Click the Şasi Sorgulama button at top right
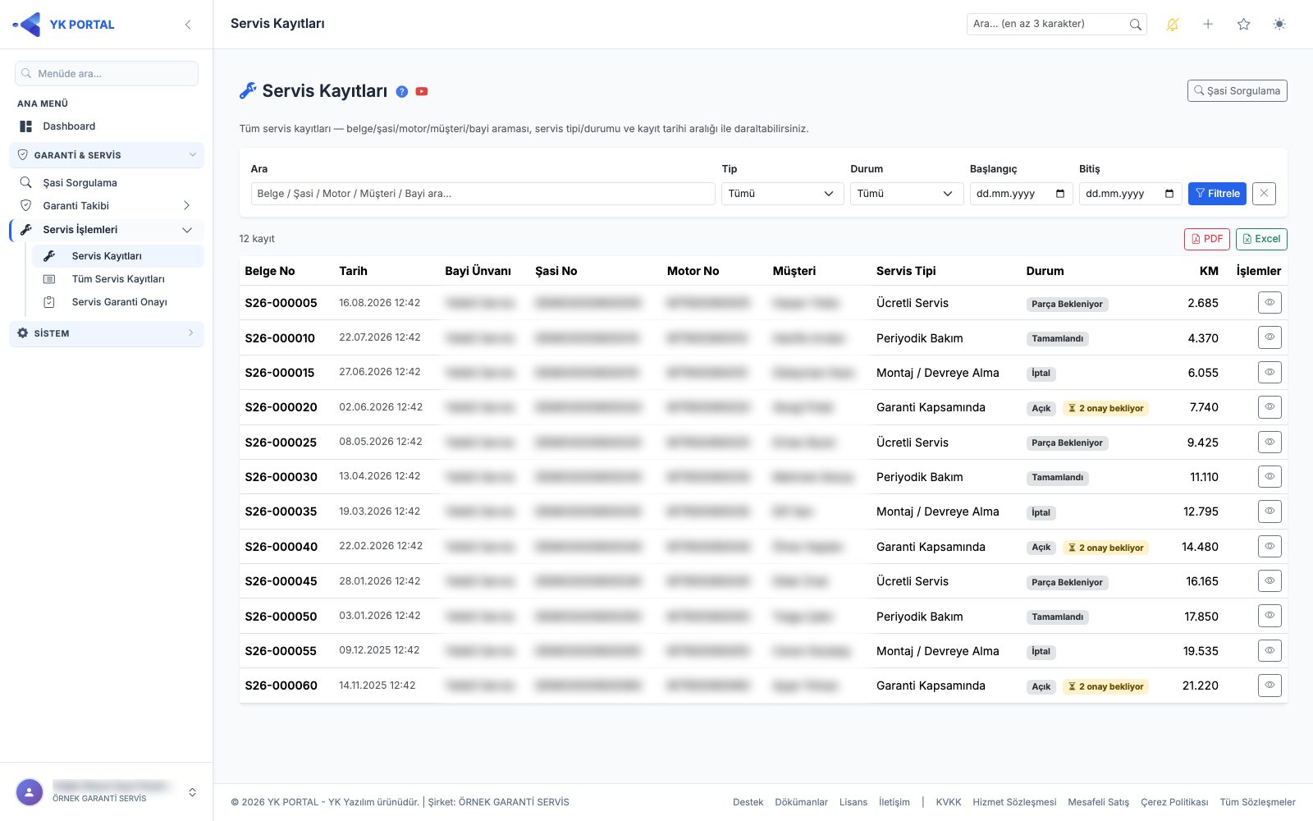Viewport: 1313px width, 821px height. pyautogui.click(x=1237, y=91)
